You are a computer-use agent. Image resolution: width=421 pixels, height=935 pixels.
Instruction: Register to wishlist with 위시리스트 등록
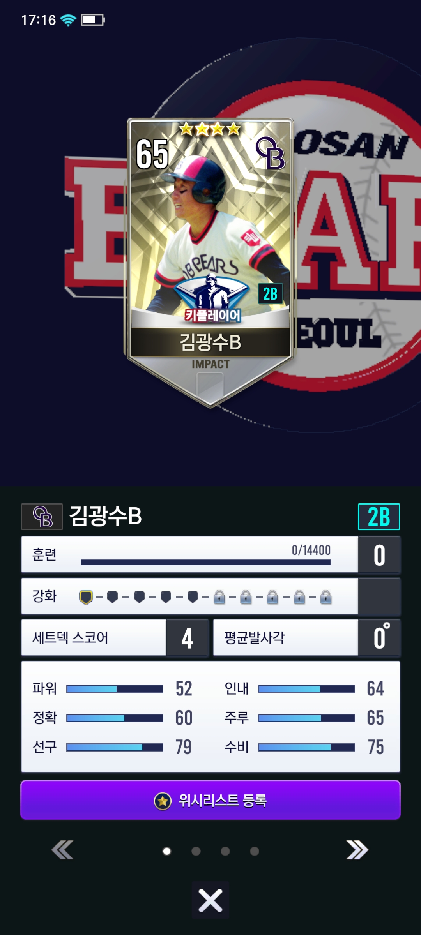coord(210,800)
